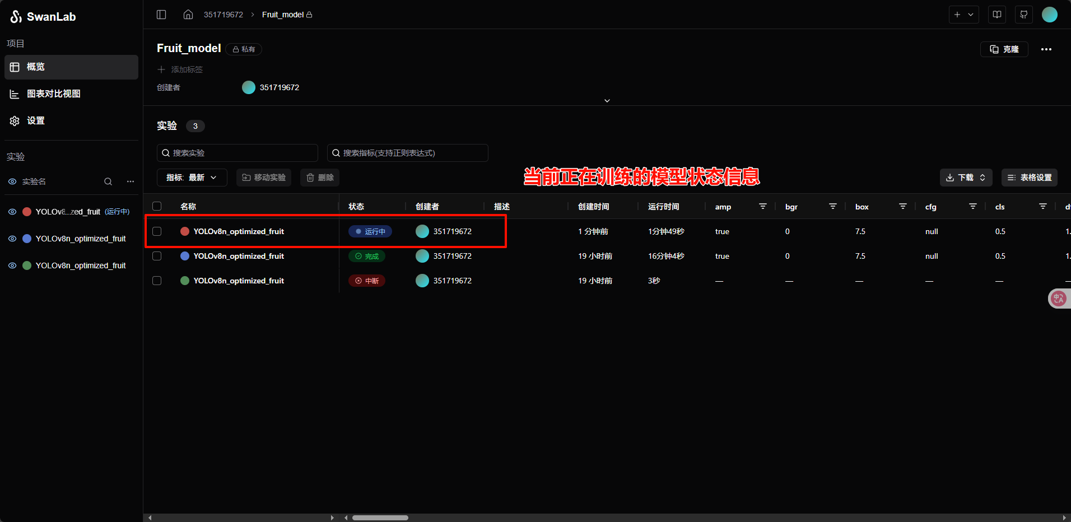The height and width of the screenshot is (522, 1071).
Task: Open box column filter icon
Action: tap(903, 207)
